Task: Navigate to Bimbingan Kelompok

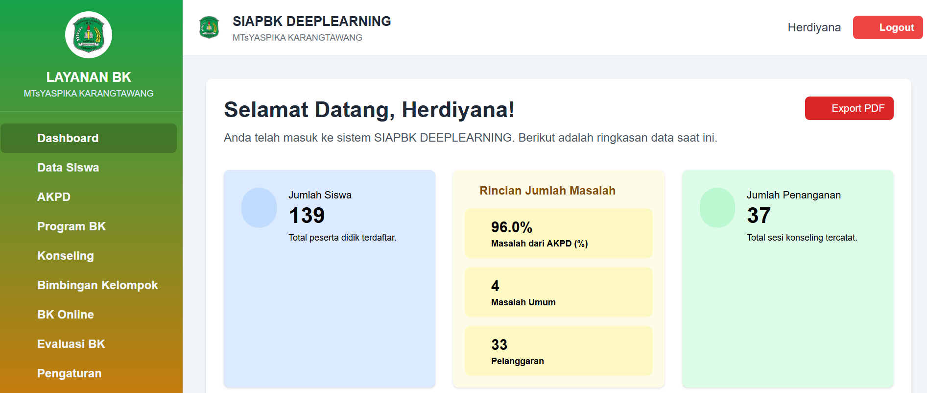Action: pyautogui.click(x=89, y=285)
